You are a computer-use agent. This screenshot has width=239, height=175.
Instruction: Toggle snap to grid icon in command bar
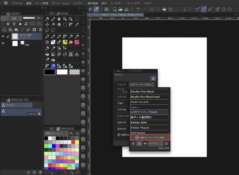tap(210, 9)
